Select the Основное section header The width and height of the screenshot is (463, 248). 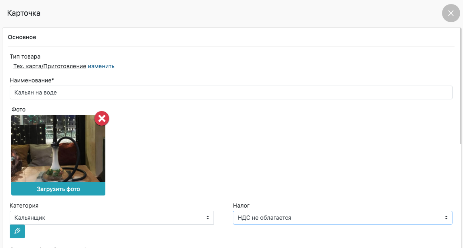(x=22, y=37)
